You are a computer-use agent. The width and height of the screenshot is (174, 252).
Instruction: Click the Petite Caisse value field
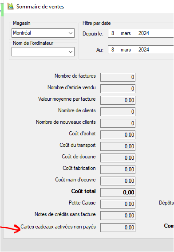coord(118,204)
